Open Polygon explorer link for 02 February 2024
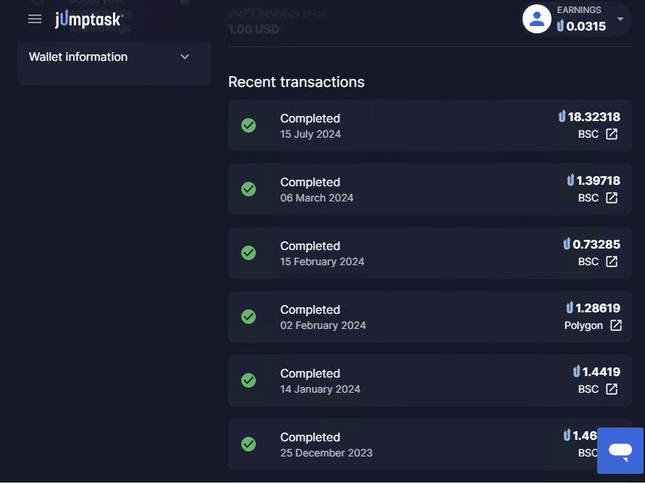This screenshot has height=484, width=645. point(616,325)
